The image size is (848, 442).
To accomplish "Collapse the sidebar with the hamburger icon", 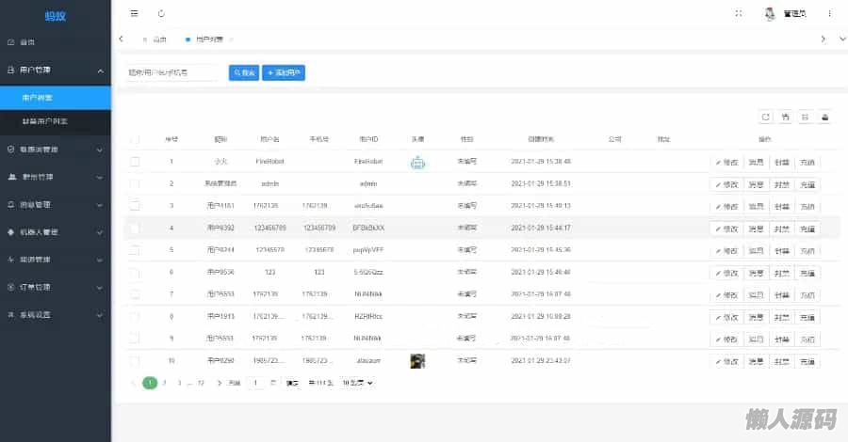I will point(134,13).
